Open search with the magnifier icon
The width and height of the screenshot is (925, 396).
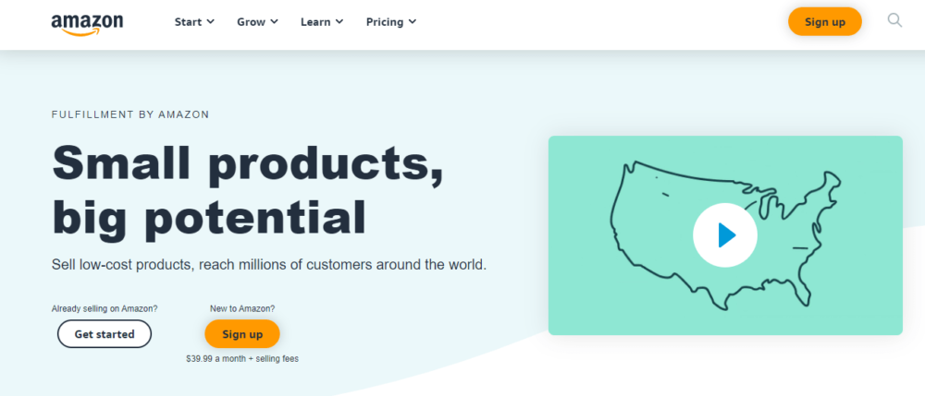tap(894, 20)
